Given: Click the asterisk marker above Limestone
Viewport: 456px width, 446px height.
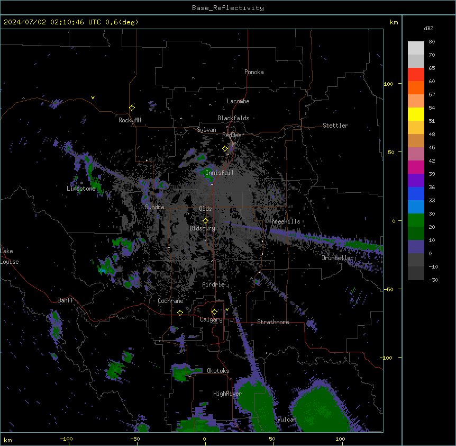Looking at the screenshot, I should [x=81, y=183].
